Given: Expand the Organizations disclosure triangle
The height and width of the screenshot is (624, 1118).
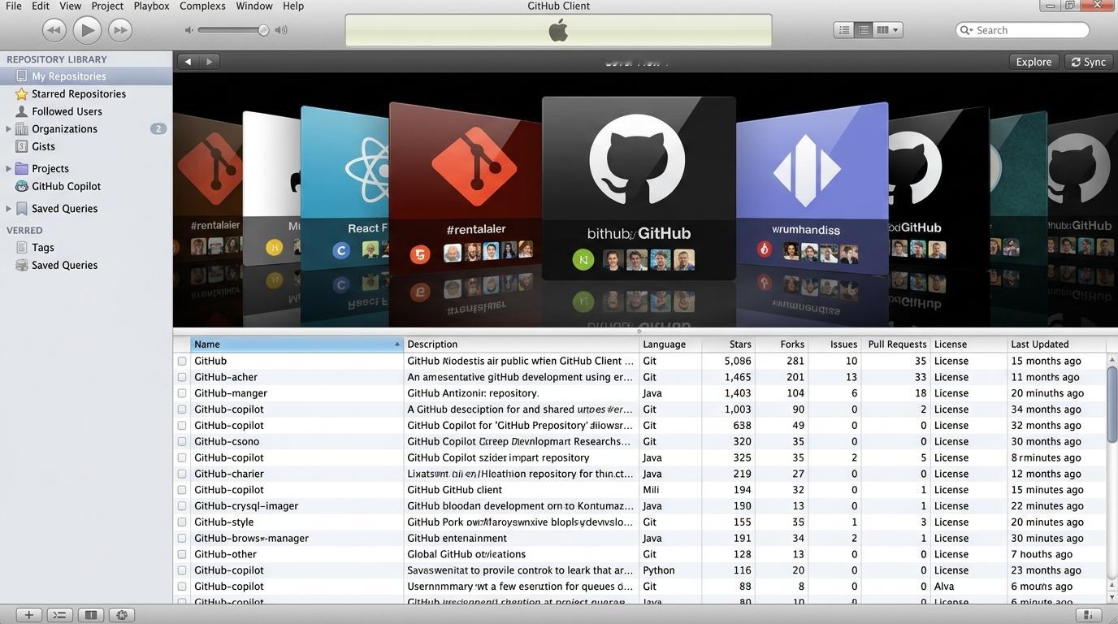Looking at the screenshot, I should click(8, 129).
